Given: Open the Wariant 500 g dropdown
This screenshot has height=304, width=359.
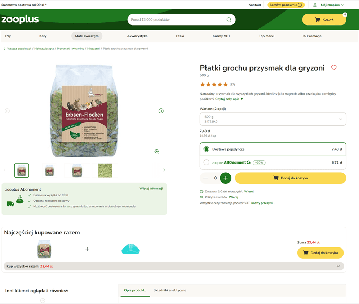Looking at the screenshot, I should click(x=273, y=119).
